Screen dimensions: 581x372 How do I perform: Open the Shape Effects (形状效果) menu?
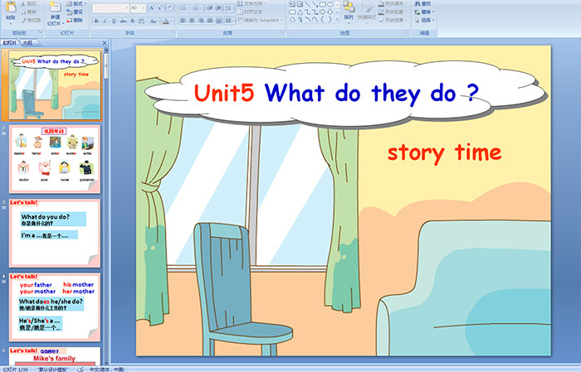pos(393,20)
